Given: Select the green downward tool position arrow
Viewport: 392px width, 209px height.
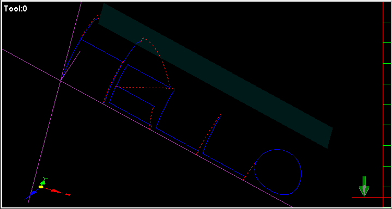Looking at the screenshot, I should pyautogui.click(x=364, y=186).
